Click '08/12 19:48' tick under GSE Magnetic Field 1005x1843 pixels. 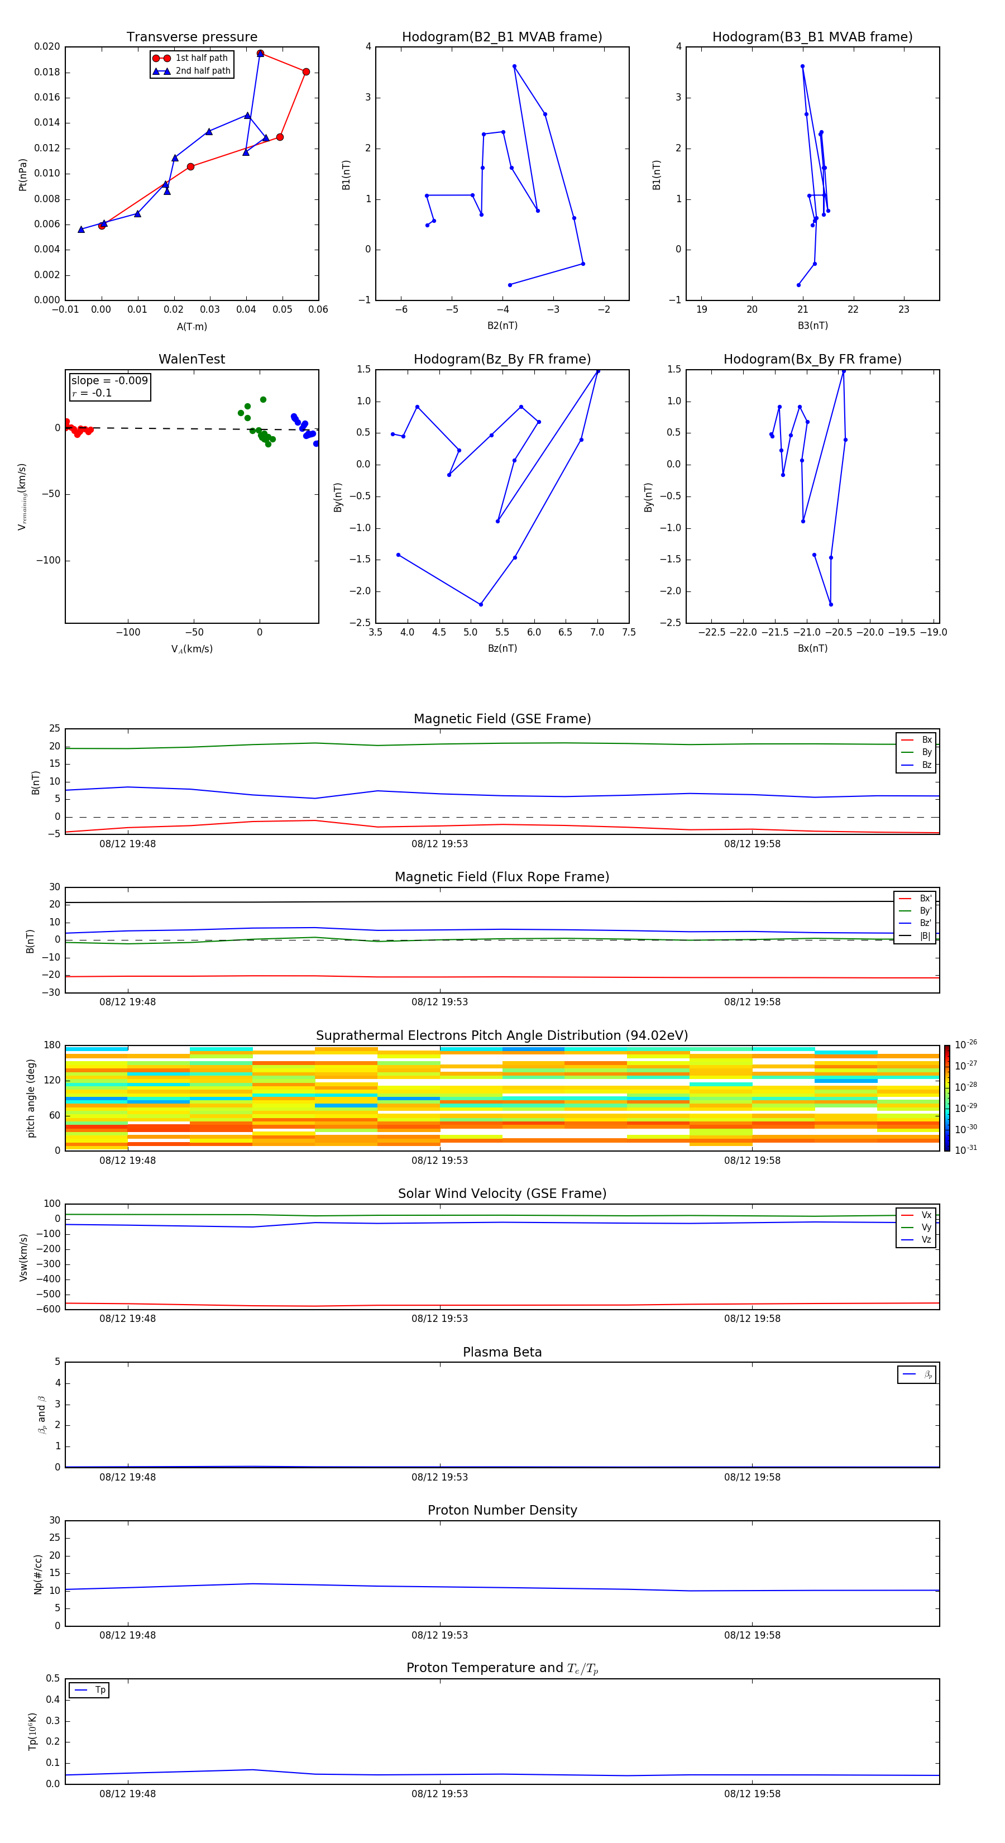[127, 844]
